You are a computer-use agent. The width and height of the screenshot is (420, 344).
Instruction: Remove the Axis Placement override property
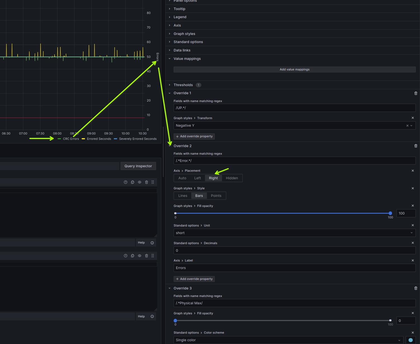pos(413,171)
